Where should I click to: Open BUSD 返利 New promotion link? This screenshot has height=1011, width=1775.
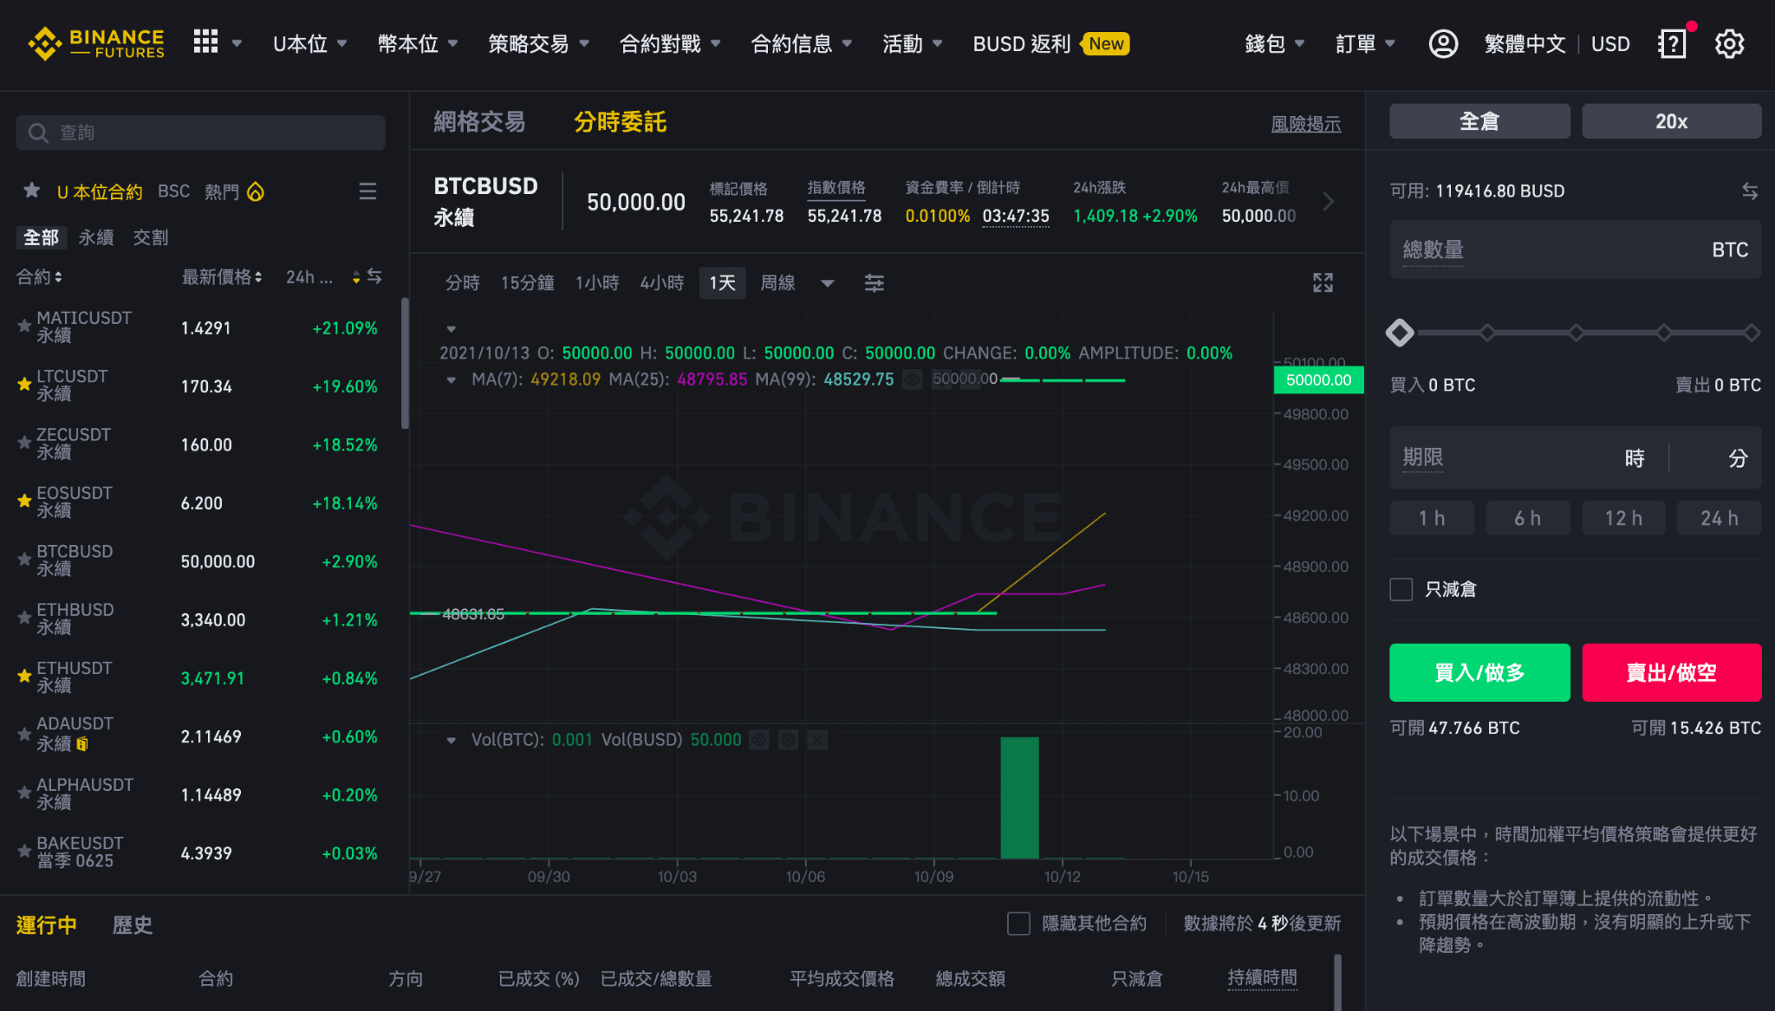point(1050,43)
